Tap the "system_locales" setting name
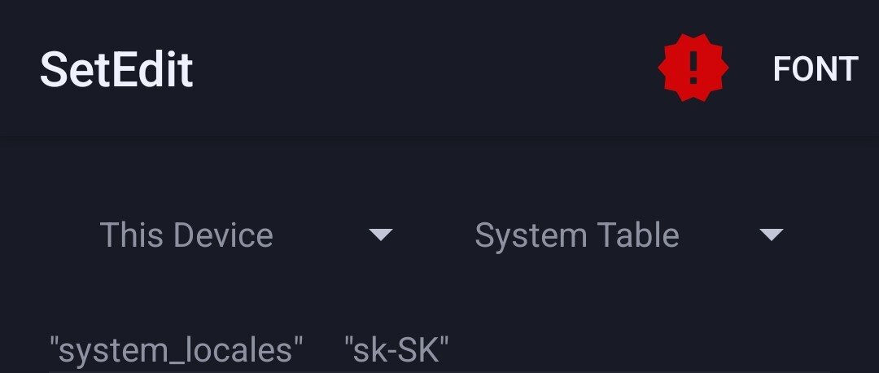 [176, 351]
